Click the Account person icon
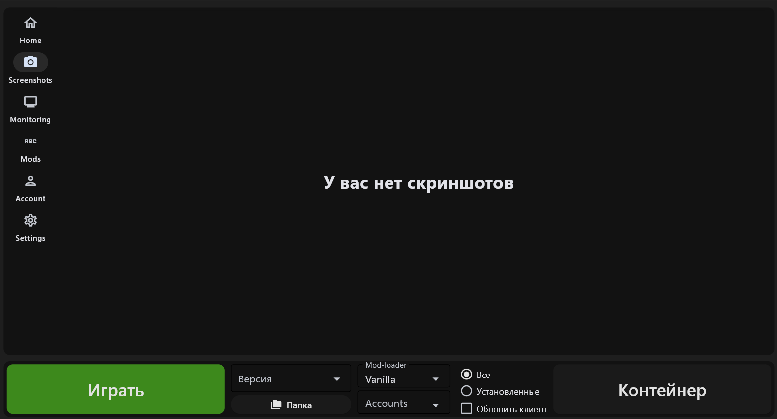Image resolution: width=777 pixels, height=419 pixels. click(x=30, y=181)
